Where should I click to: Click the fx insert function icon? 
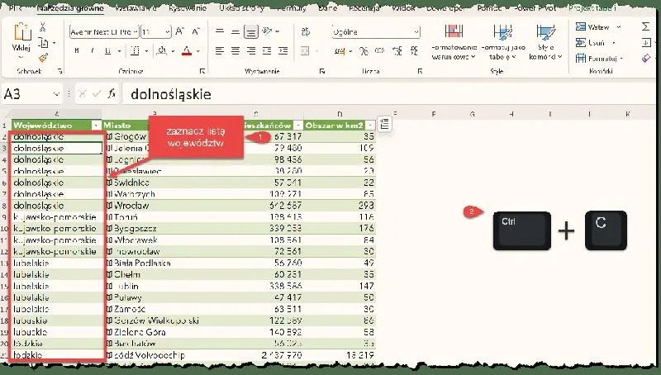(112, 94)
